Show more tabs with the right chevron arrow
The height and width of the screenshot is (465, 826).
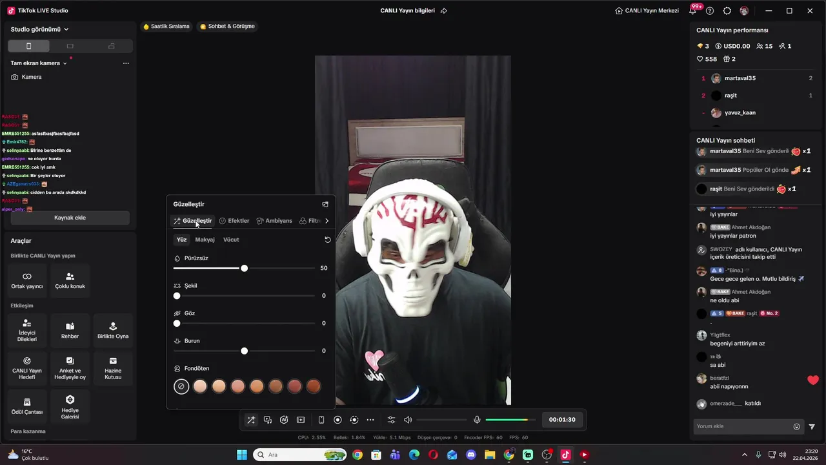click(327, 221)
